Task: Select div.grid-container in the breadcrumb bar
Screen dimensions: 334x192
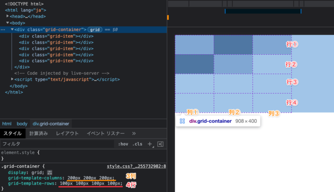Action: pos(51,124)
